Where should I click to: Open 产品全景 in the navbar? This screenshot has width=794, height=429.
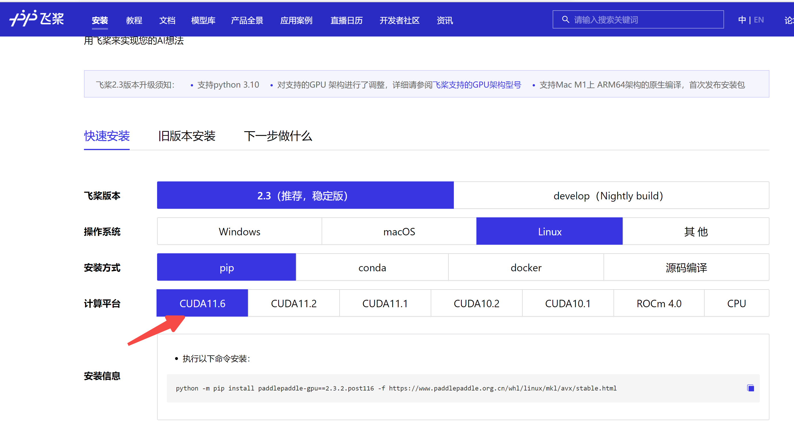pyautogui.click(x=247, y=20)
